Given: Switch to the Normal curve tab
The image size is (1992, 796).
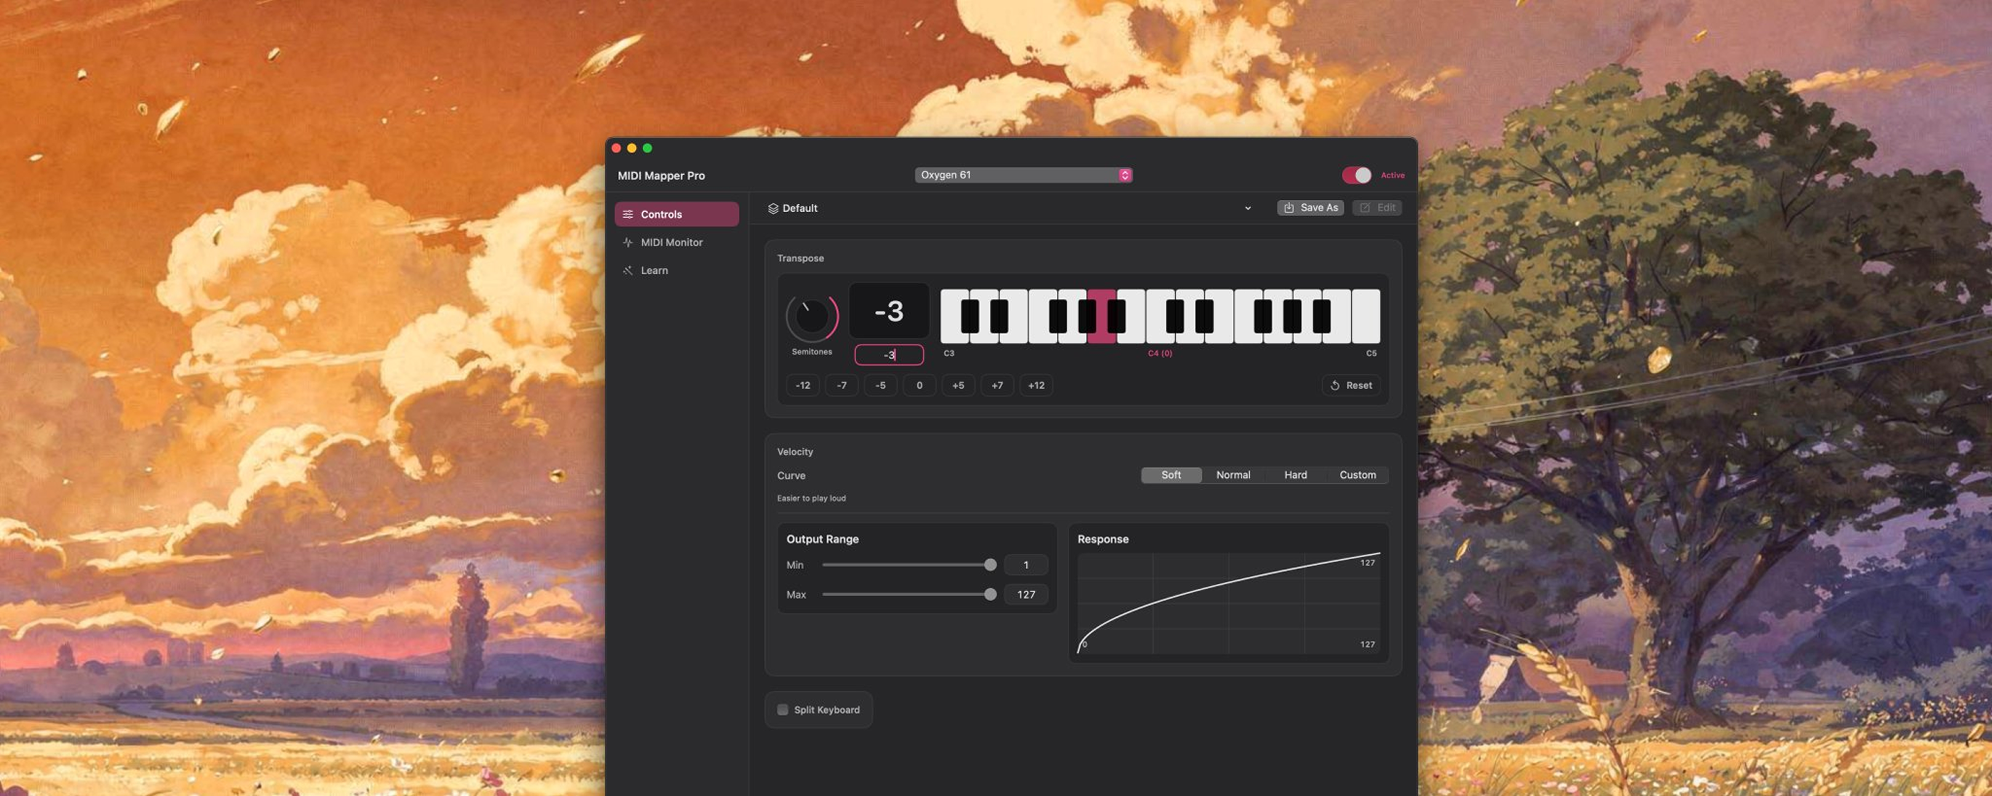Looking at the screenshot, I should point(1232,474).
